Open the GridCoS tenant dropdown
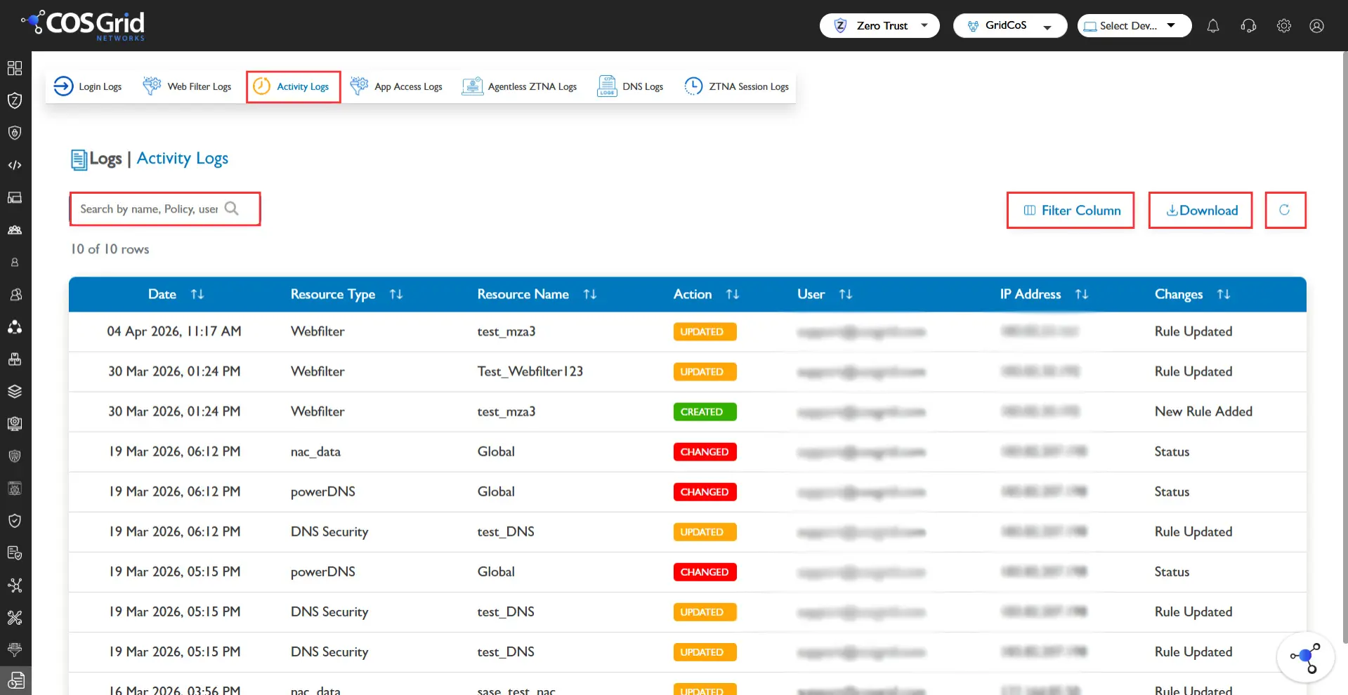Image resolution: width=1348 pixels, height=695 pixels. point(1010,26)
